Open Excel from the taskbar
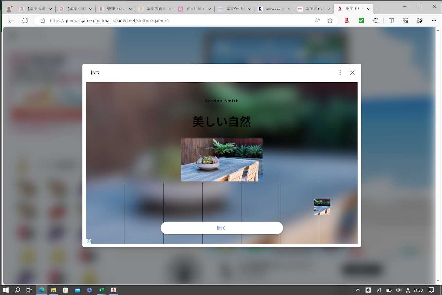This screenshot has height=295, width=442. (101, 290)
